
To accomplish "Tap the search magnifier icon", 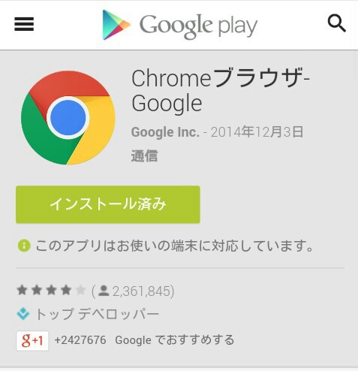I will coord(337,23).
